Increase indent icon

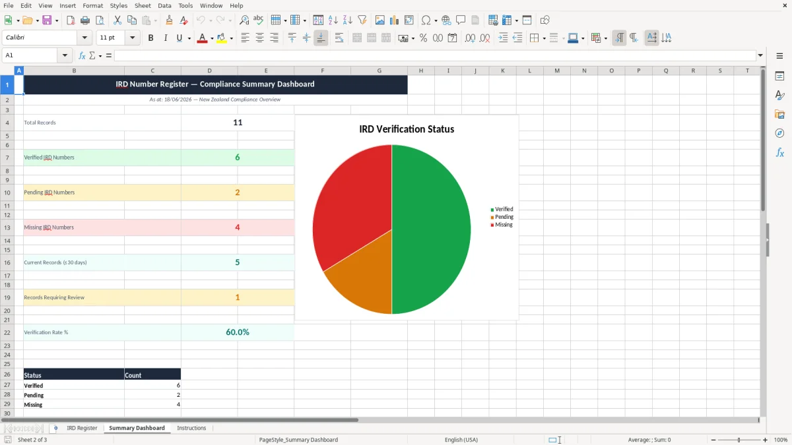tap(503, 38)
